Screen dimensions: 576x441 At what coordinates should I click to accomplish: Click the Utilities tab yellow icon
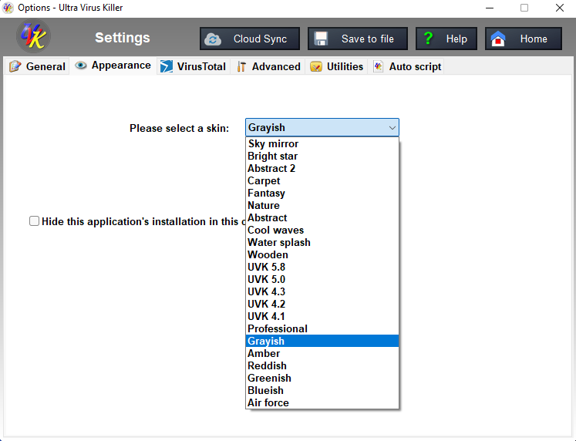pyautogui.click(x=316, y=66)
